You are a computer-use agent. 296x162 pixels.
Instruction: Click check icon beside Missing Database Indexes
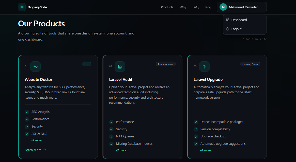pyautogui.click(x=111, y=144)
